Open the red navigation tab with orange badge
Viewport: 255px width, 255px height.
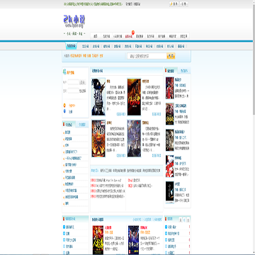(x=130, y=36)
